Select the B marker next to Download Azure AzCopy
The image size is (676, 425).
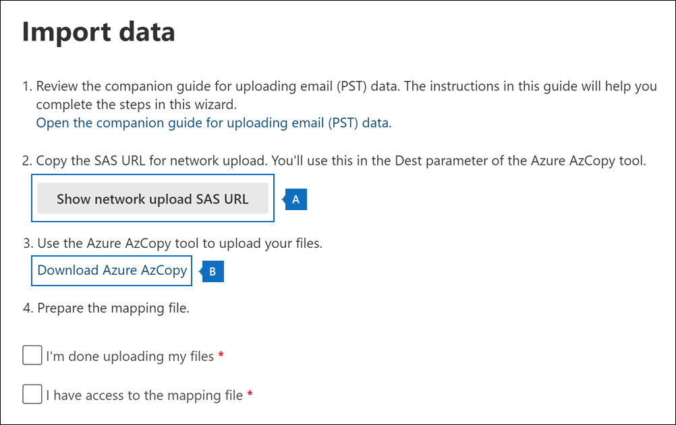click(x=213, y=271)
